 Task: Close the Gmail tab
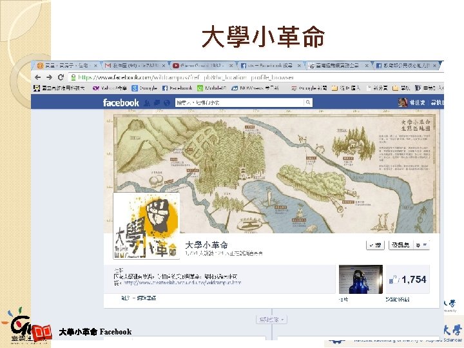[163, 66]
